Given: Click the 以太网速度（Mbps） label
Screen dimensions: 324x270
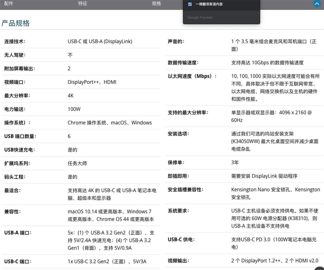Looking at the screenshot, I should click(x=192, y=76).
